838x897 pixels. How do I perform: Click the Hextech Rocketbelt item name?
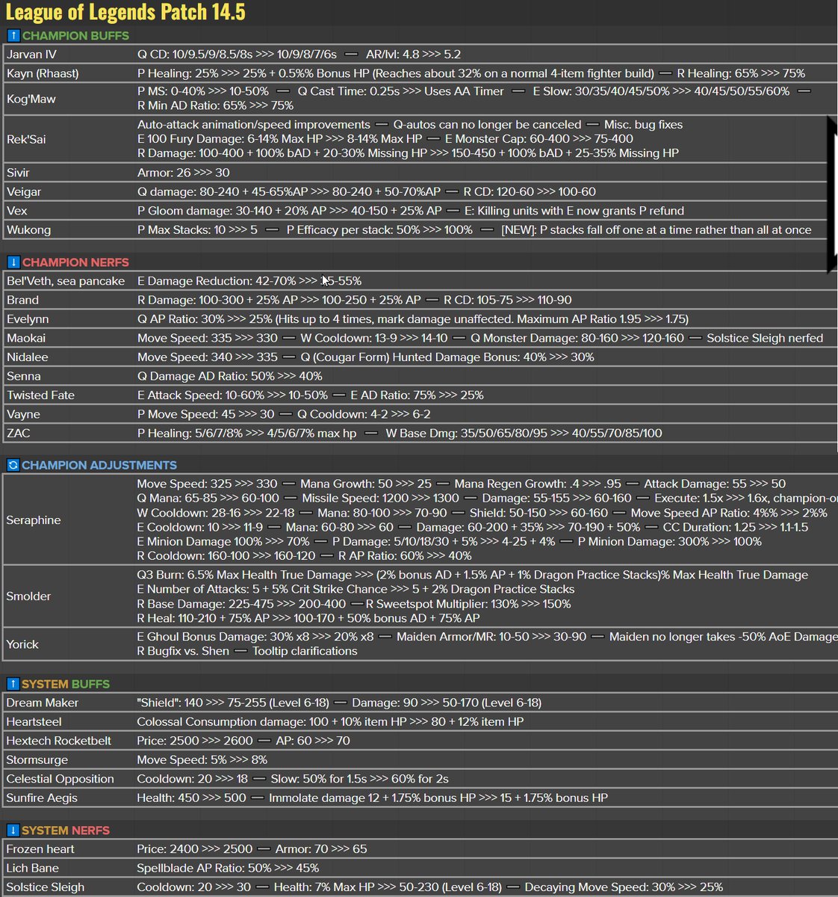pyautogui.click(x=59, y=741)
